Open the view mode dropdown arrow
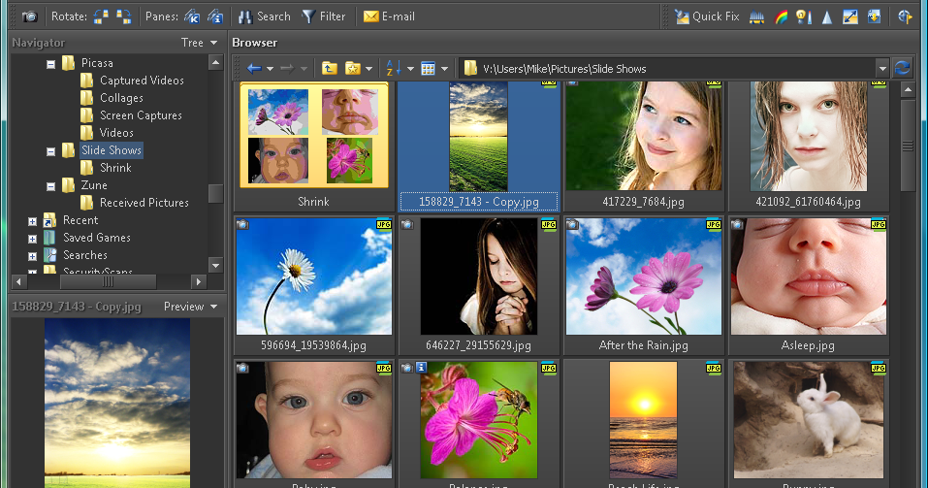This screenshot has height=488, width=928. [x=444, y=69]
